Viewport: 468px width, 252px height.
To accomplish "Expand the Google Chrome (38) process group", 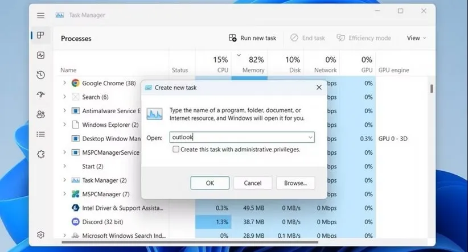I will (64, 82).
